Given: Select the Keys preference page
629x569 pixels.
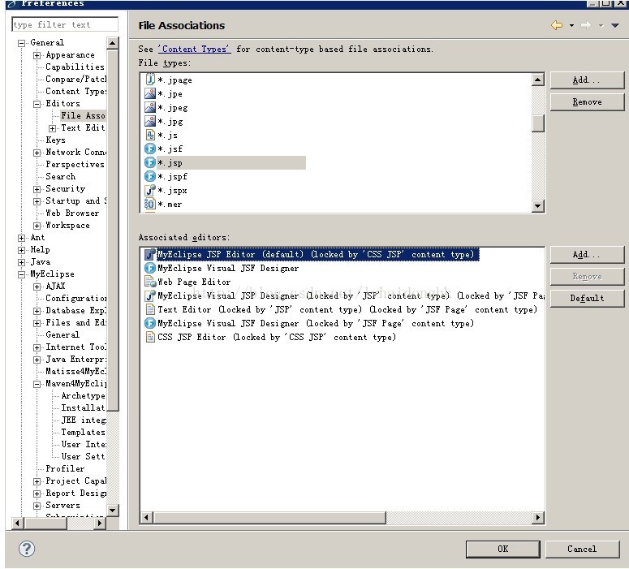Looking at the screenshot, I should (x=55, y=140).
